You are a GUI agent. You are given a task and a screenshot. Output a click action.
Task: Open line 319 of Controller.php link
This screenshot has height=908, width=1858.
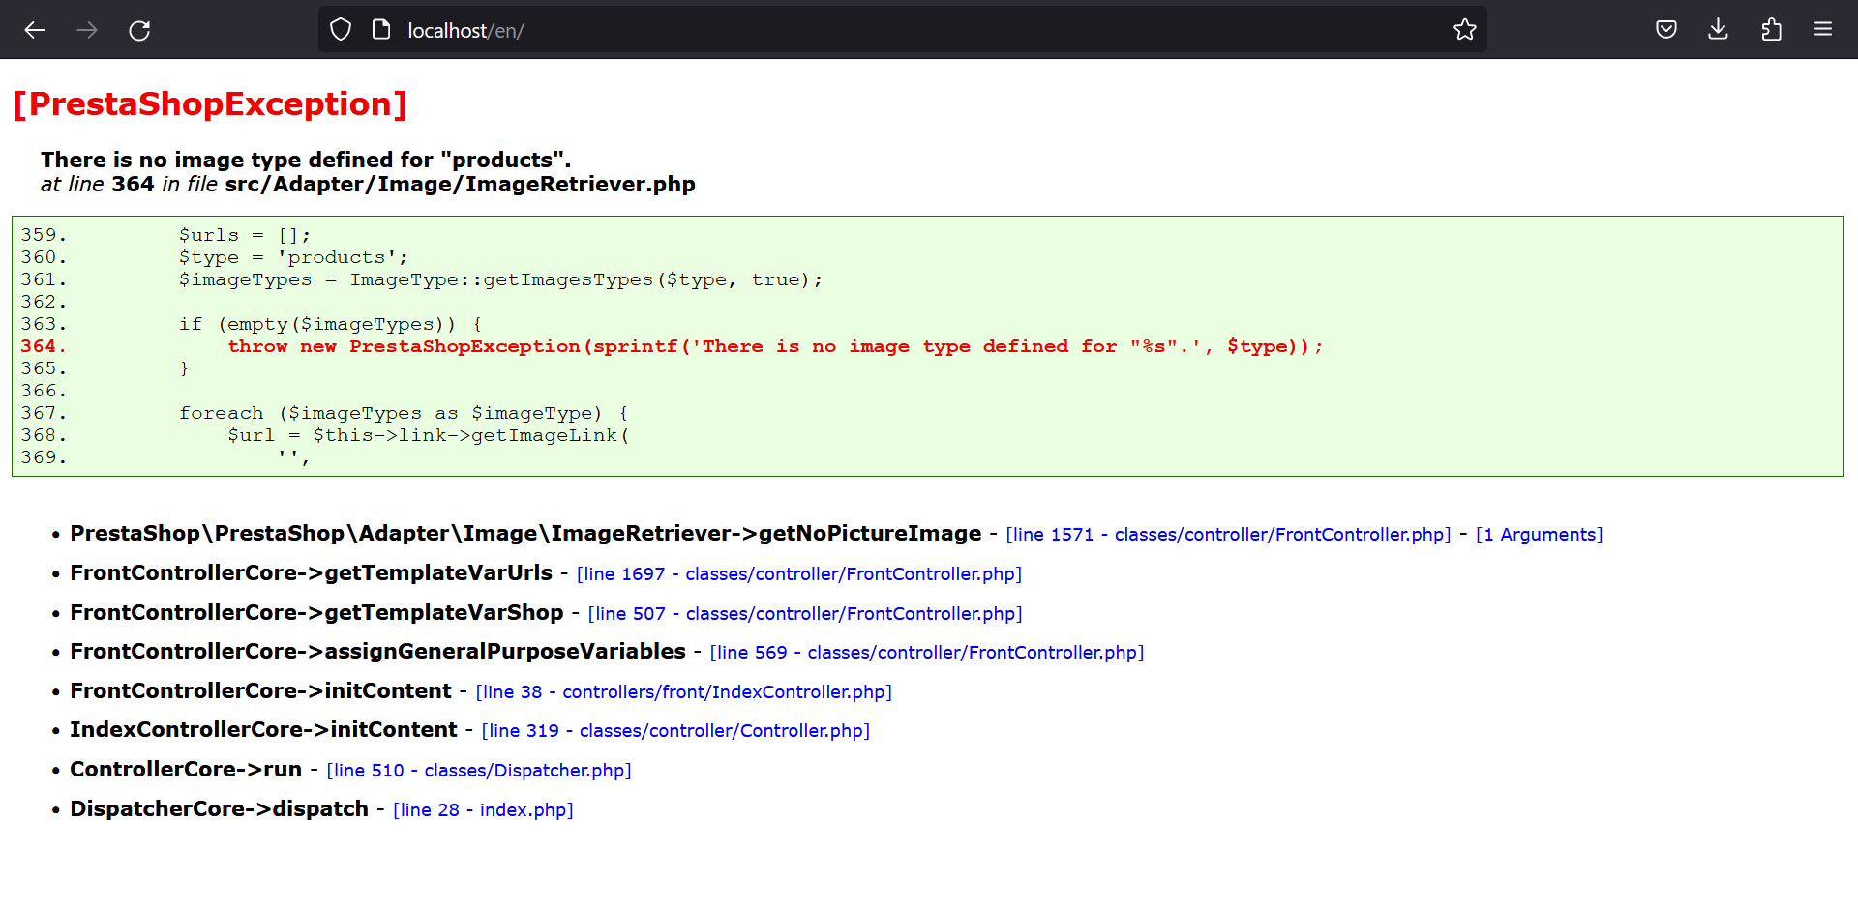click(674, 730)
